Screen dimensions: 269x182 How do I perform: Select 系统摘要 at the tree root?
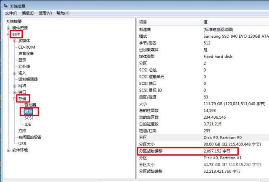(14, 21)
